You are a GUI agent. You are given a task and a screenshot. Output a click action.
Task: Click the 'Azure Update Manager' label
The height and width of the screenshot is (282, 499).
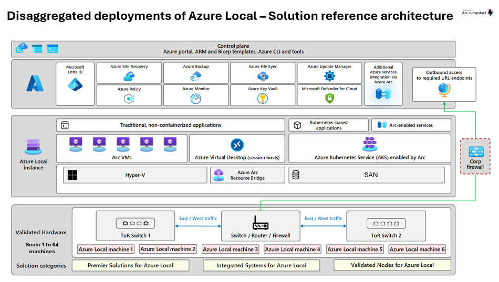[329, 67]
